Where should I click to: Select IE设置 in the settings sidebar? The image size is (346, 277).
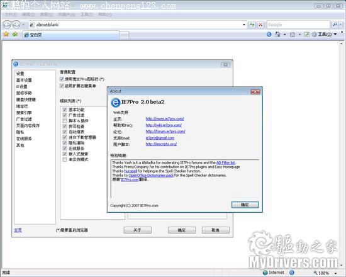pos(21,87)
